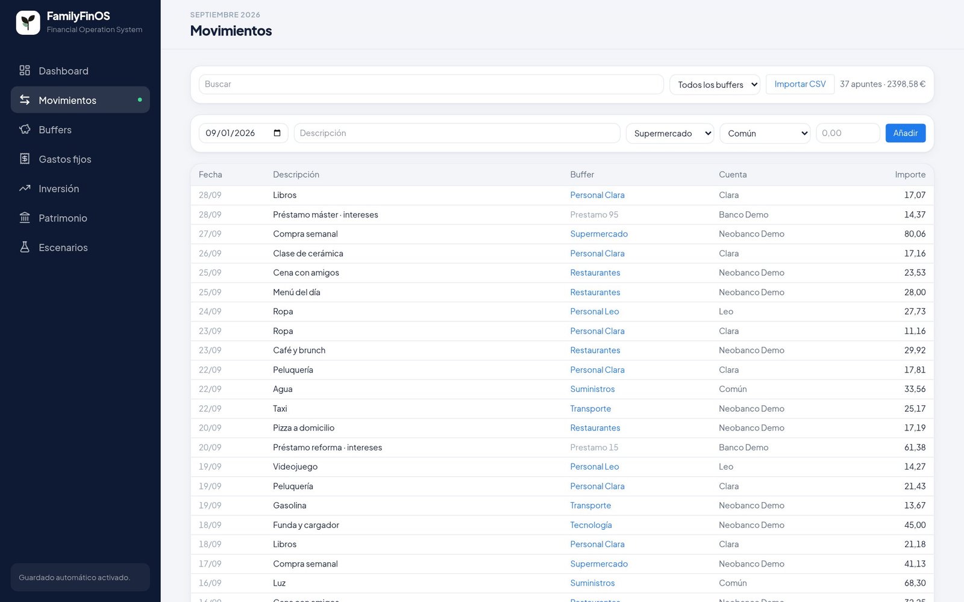Open Restaurantes link in Pizza a domicilio row
Screen dimensions: 964x602
(595, 428)
